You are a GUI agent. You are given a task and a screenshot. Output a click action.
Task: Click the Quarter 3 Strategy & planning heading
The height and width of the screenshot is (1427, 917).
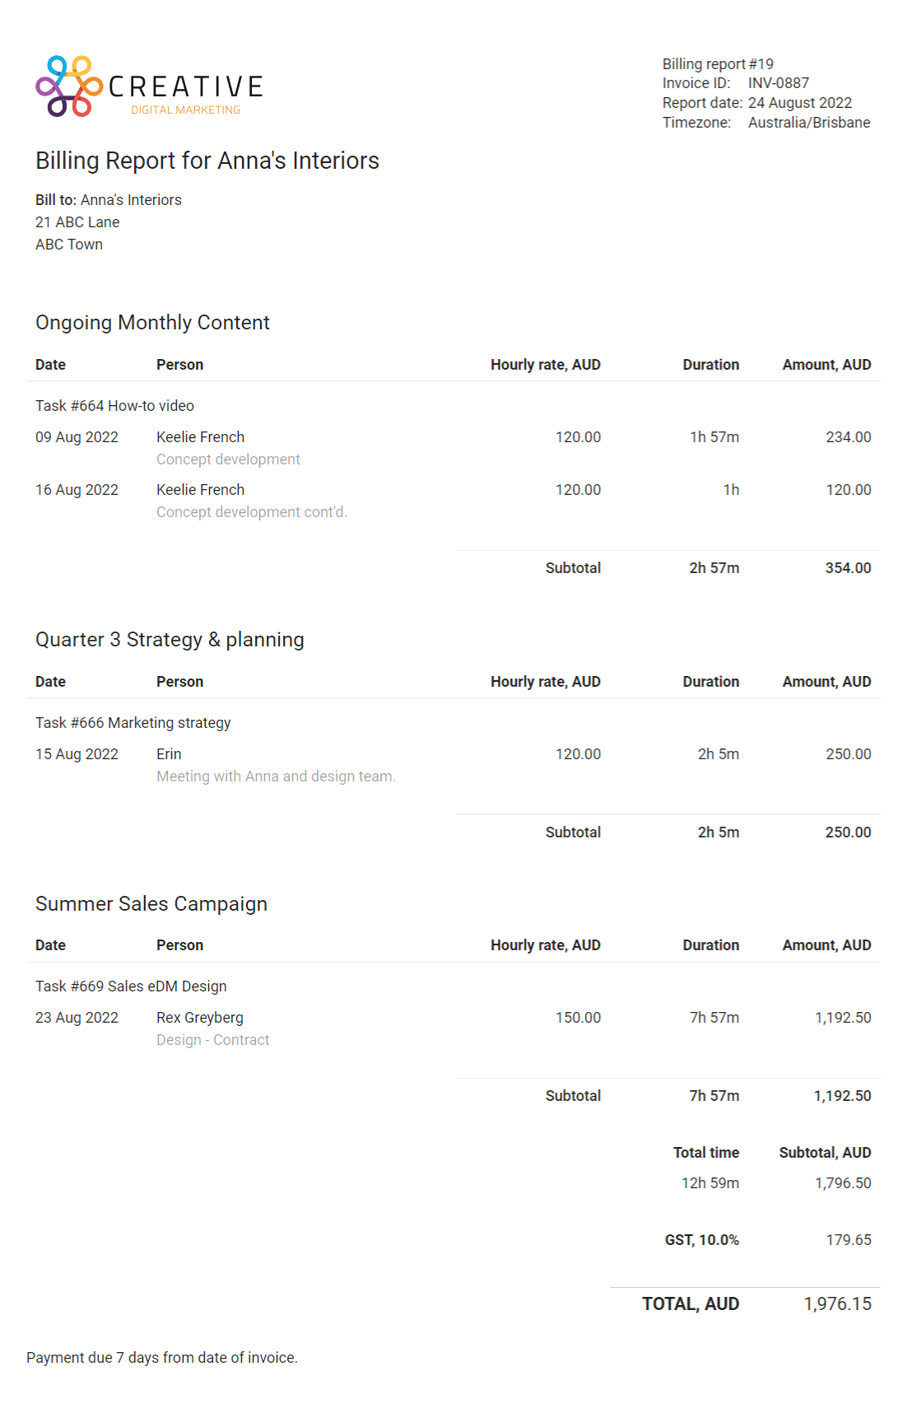[x=170, y=640]
